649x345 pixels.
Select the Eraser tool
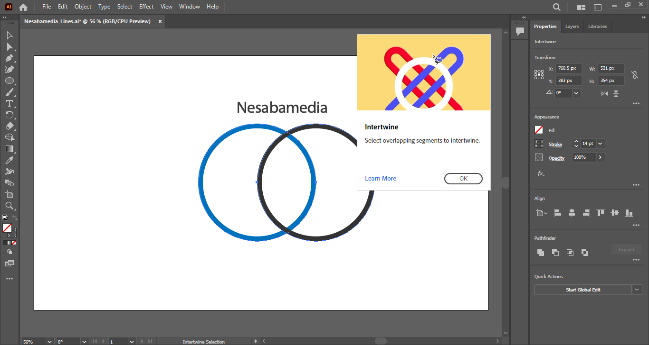pyautogui.click(x=9, y=127)
